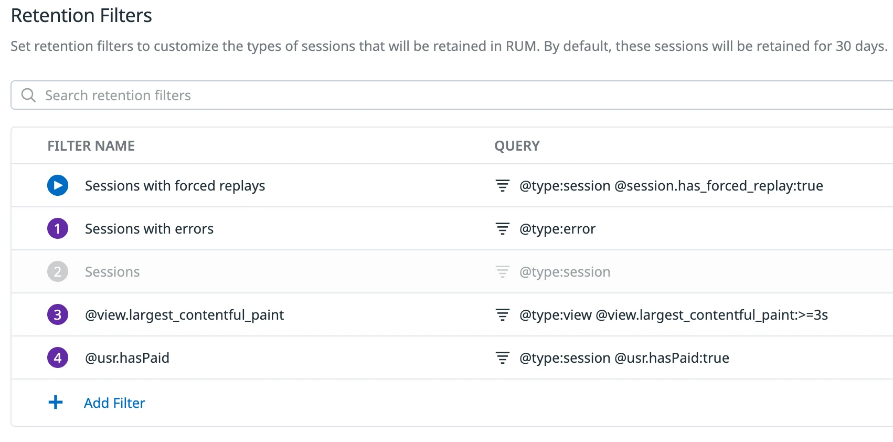Open the Add Filter link

114,403
